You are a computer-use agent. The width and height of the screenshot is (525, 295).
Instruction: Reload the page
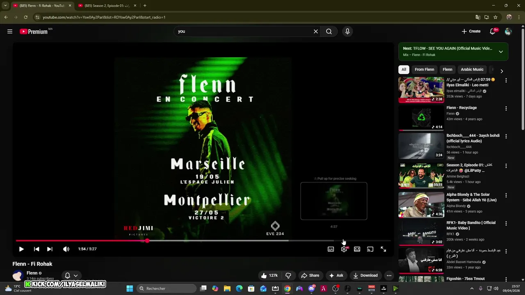[25, 17]
